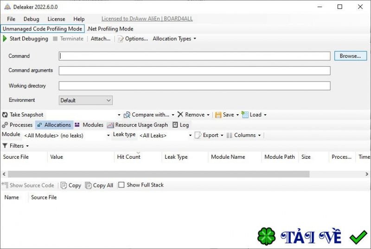Toggle the Show Full Stack checkbox

click(x=121, y=185)
